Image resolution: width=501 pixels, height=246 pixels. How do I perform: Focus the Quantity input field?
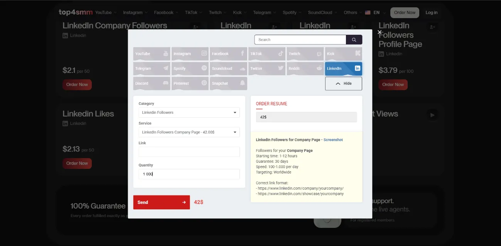(x=189, y=174)
